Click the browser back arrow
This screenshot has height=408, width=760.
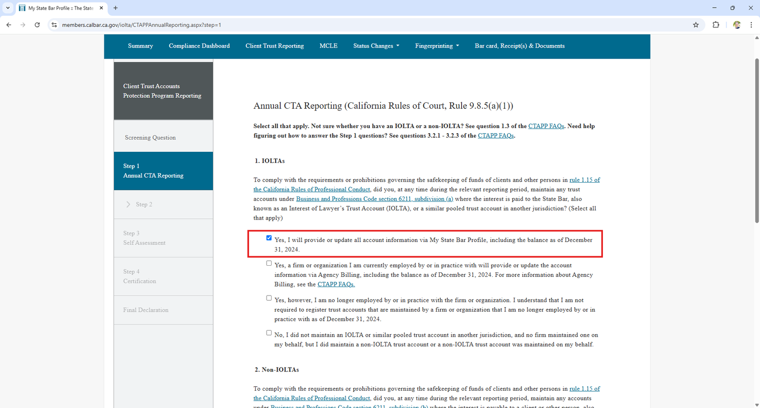pos(9,25)
